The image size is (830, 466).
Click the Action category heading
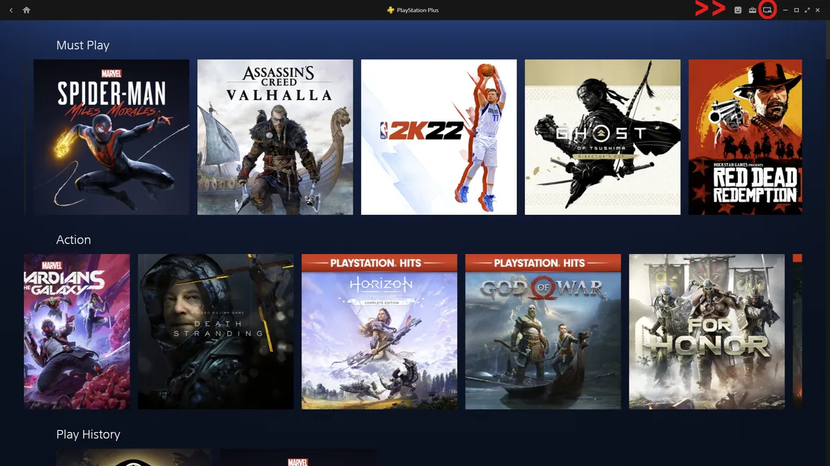pyautogui.click(x=73, y=240)
